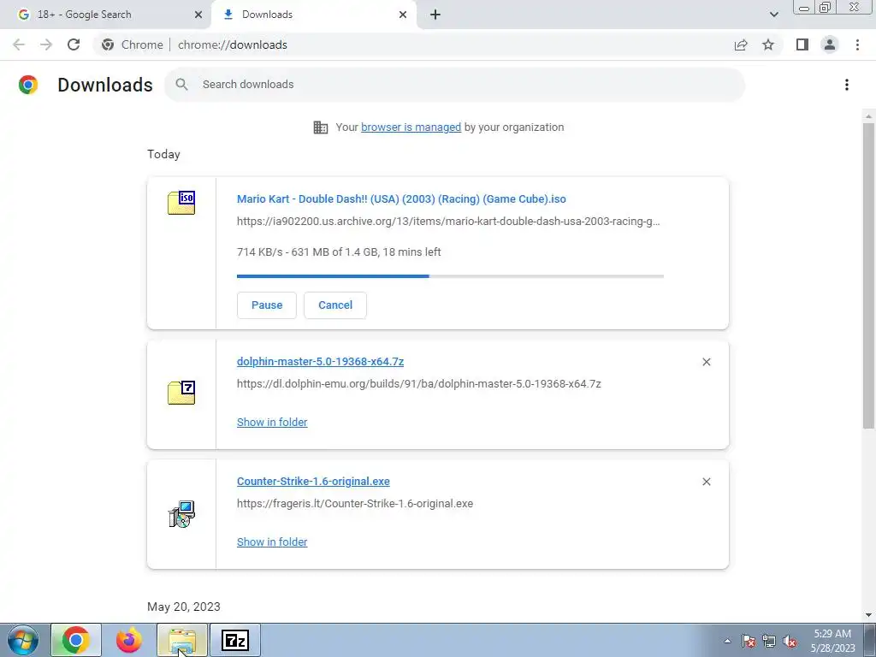Click the 714 KB/s download status text

click(339, 252)
